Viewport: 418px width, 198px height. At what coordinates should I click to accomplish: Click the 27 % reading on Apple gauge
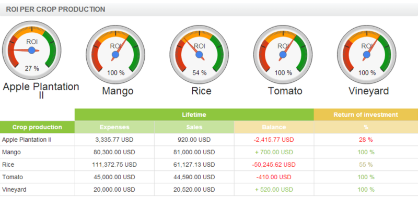pos(32,68)
